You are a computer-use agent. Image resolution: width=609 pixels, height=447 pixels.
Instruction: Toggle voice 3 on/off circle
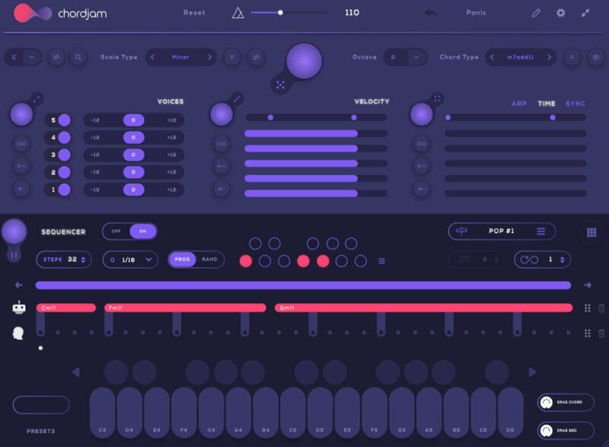pos(64,155)
